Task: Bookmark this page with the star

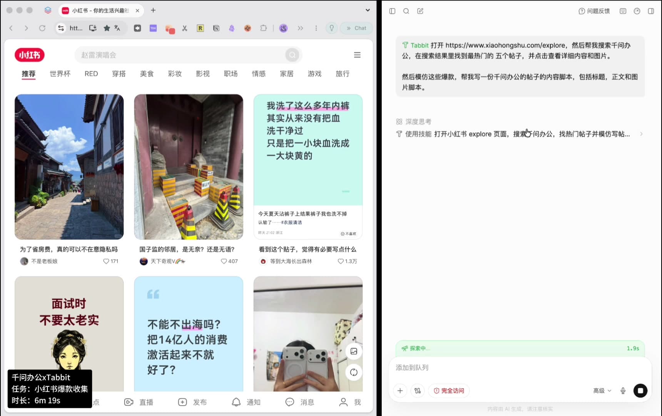Action: click(107, 28)
